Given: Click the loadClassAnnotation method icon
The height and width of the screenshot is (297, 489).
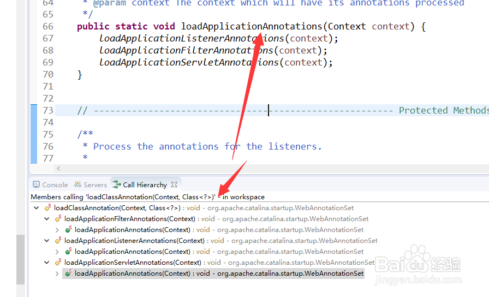Looking at the screenshot, I should coord(47,207).
